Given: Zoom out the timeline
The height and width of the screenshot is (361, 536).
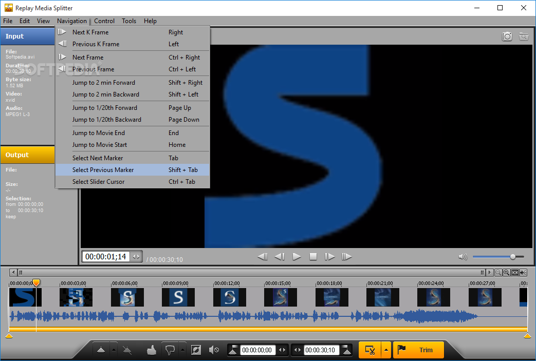Looking at the screenshot, I should [x=498, y=273].
